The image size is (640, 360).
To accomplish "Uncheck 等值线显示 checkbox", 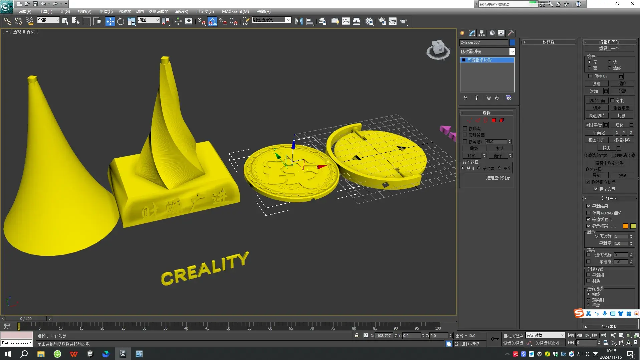I will tap(588, 219).
